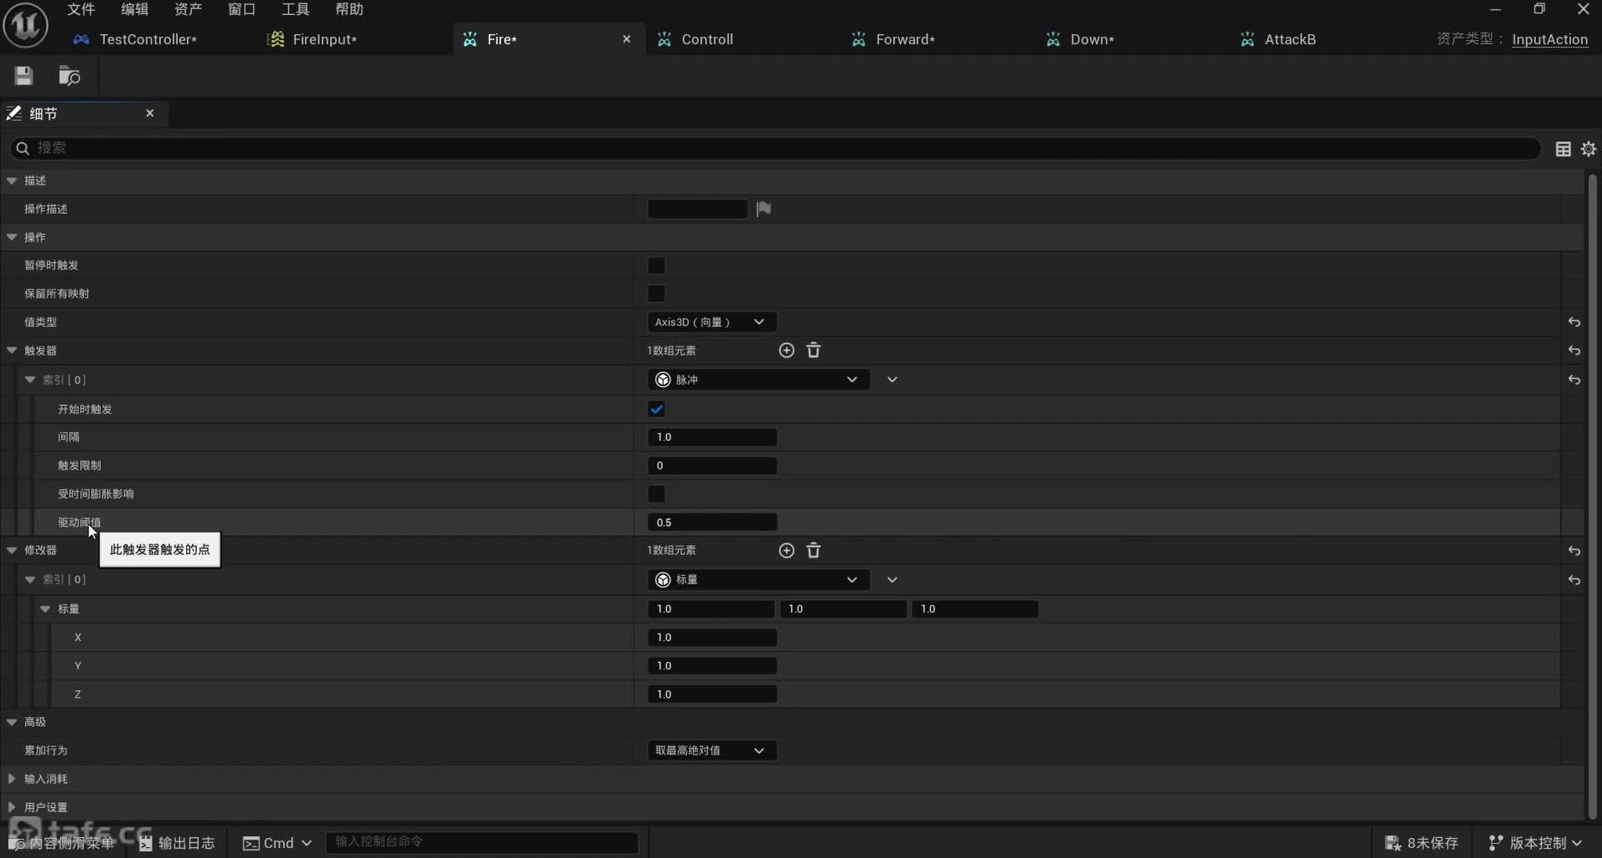Viewport: 1602px width, 858px height.
Task: Click trash icon beside 修改器 array
Action: [814, 551]
